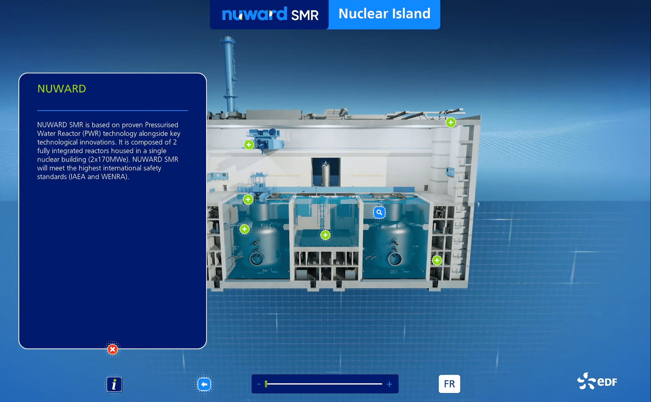
Task: Open plus hotspot in central pool
Action: point(325,235)
